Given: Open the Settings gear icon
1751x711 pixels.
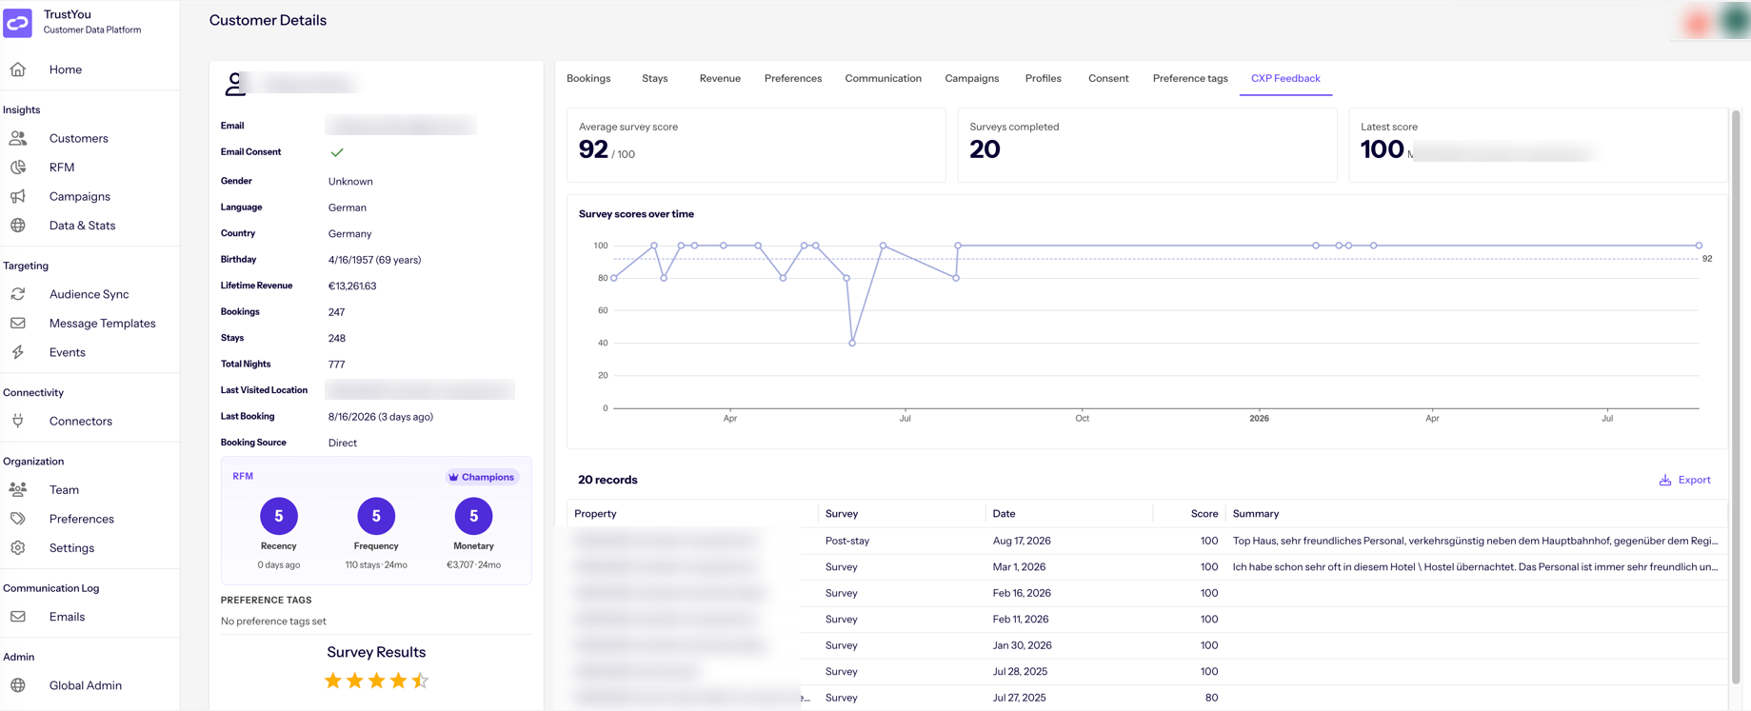Looking at the screenshot, I should (18, 548).
